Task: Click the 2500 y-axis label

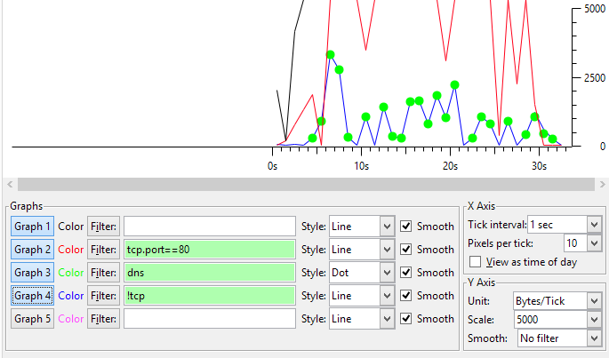Action: pos(595,78)
